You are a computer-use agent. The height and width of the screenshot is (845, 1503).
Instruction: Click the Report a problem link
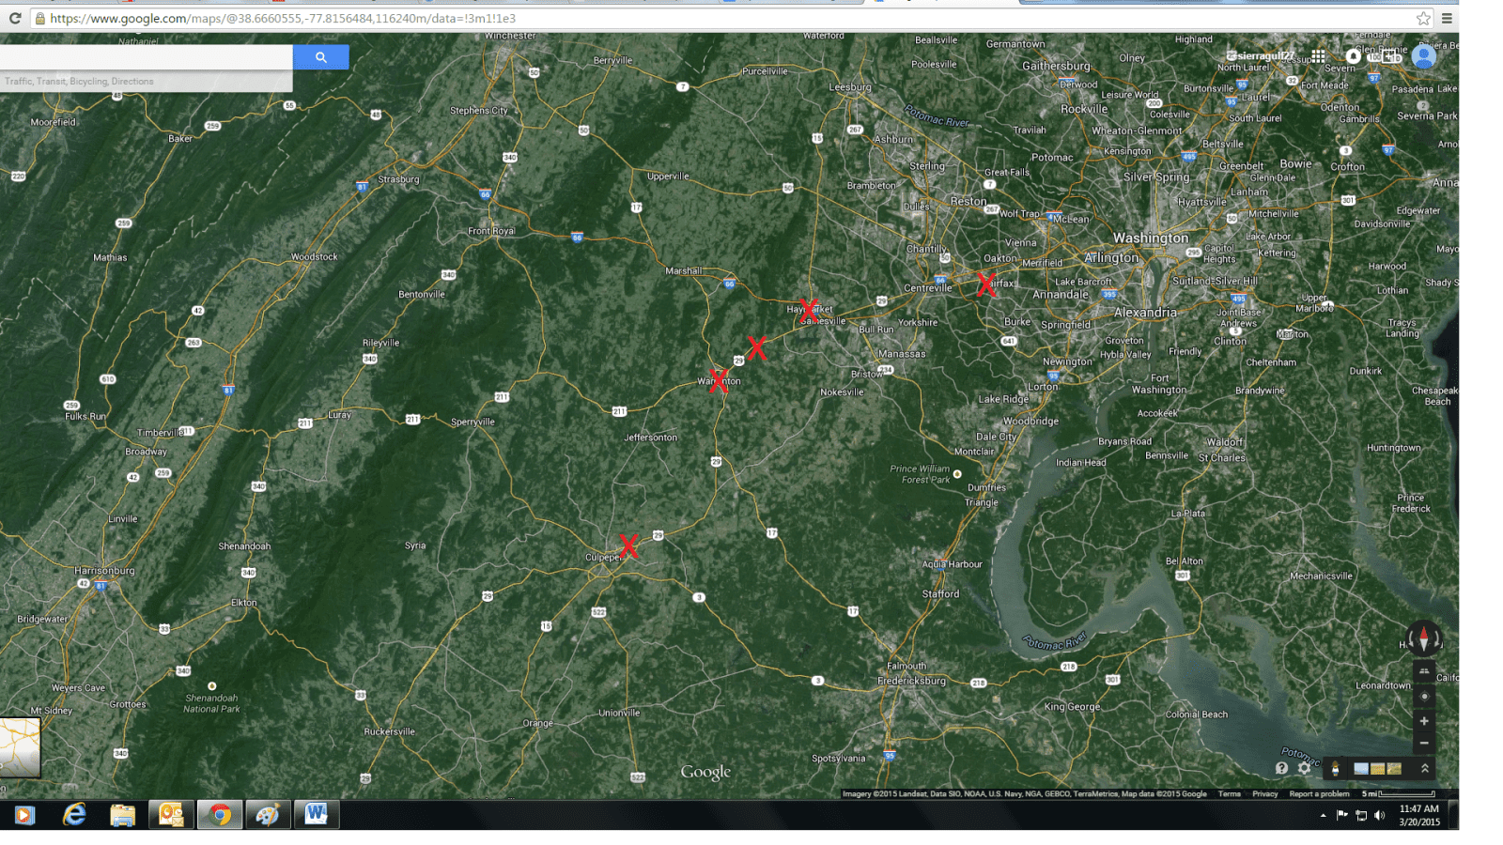(x=1319, y=794)
